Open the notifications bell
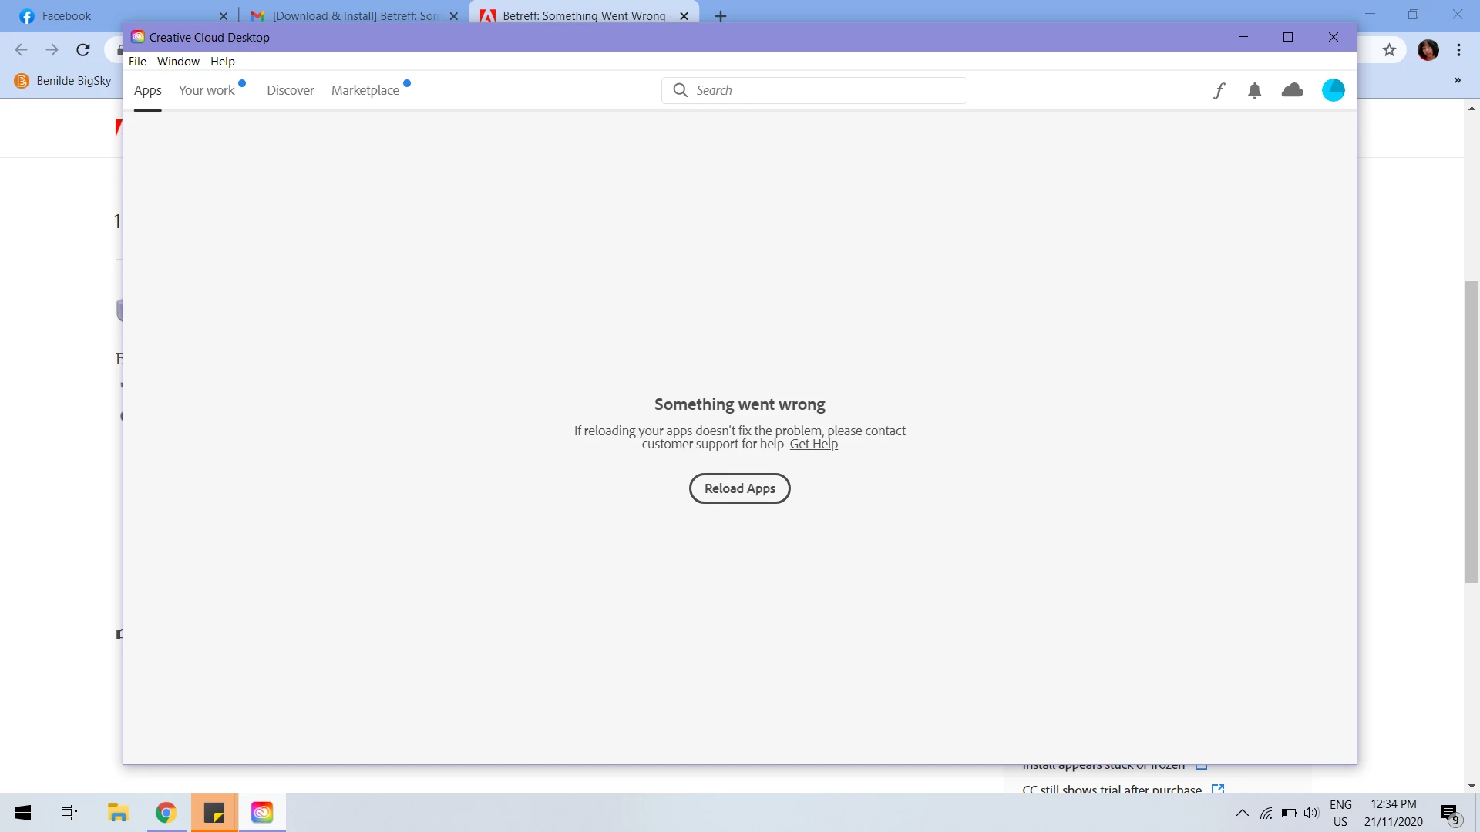The height and width of the screenshot is (832, 1480). coord(1255,91)
